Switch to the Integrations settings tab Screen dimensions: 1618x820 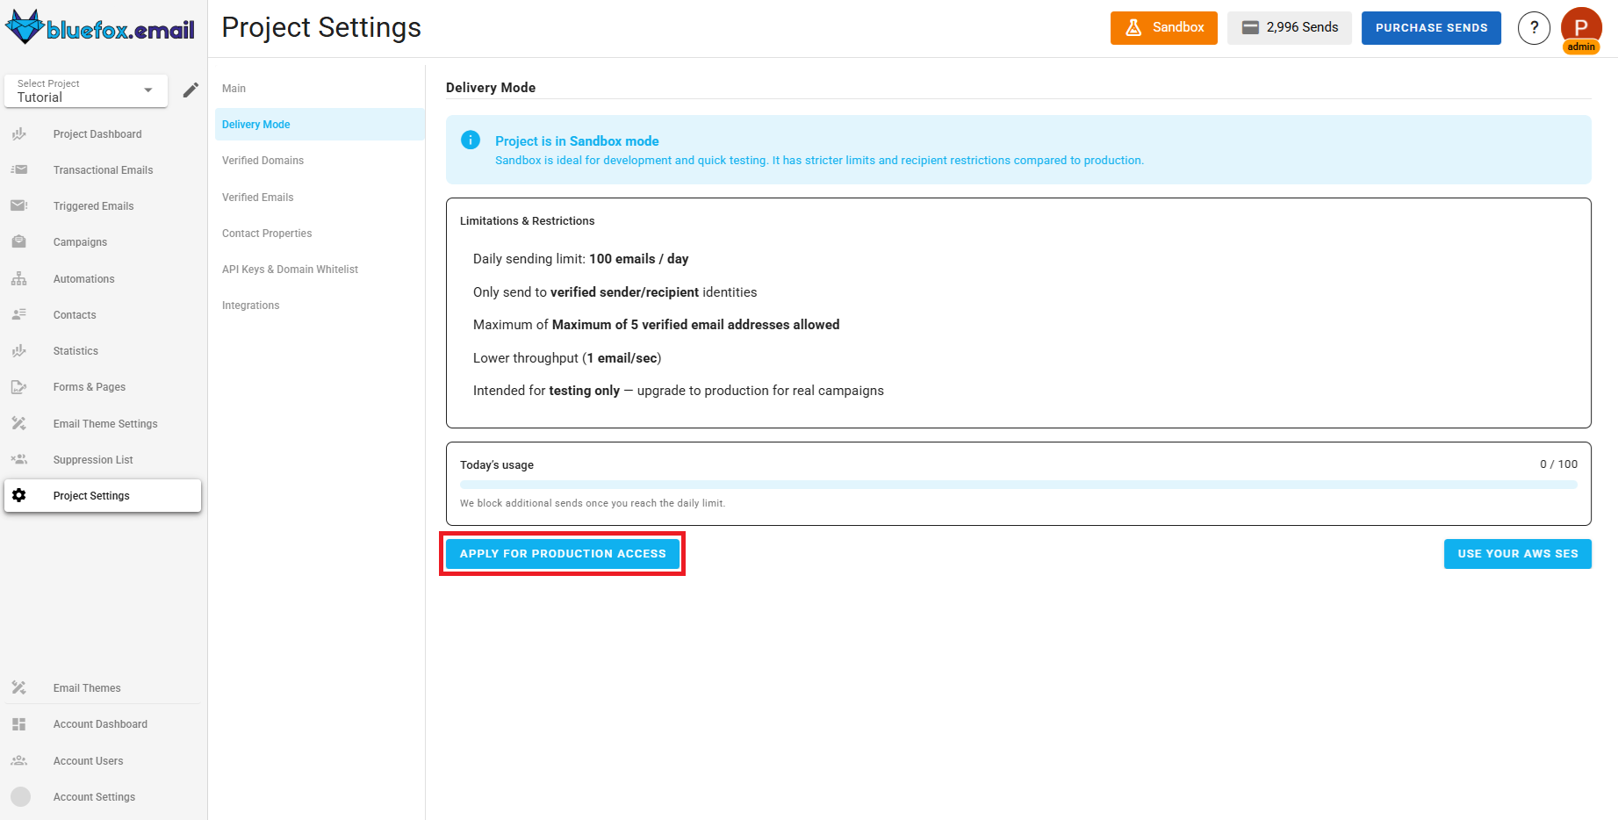coord(250,305)
